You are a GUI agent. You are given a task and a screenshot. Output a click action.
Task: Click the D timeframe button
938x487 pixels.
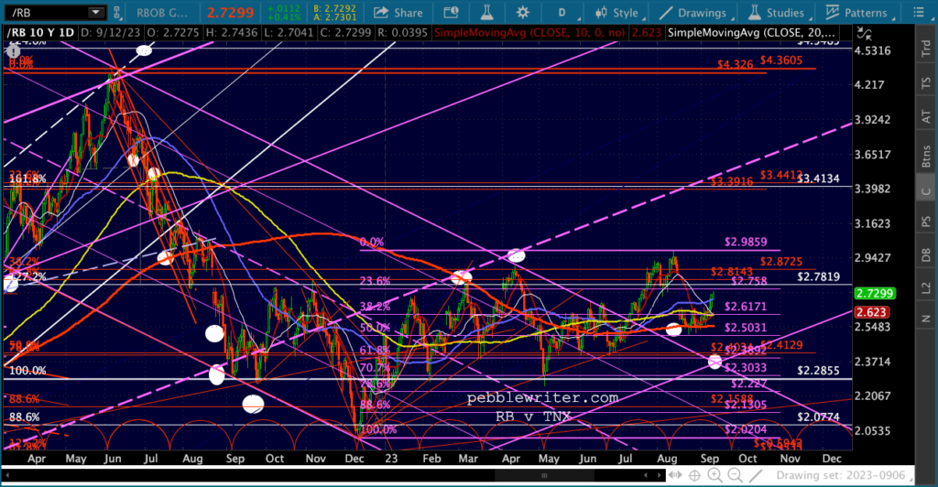pos(560,13)
